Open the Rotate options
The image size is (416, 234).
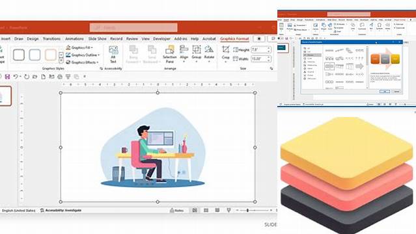pos(209,53)
